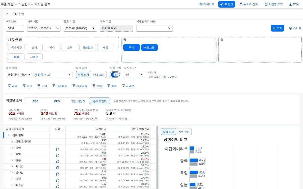Click the 제품그룹 row dimension chip
The image size is (303, 189).
click(x=149, y=47)
